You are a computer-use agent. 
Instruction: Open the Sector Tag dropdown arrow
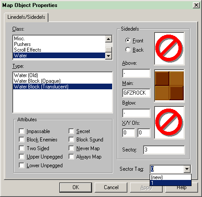pyautogui.click(x=187, y=169)
